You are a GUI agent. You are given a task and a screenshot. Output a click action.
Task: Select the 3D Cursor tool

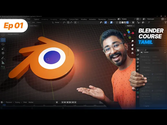[3, 35]
